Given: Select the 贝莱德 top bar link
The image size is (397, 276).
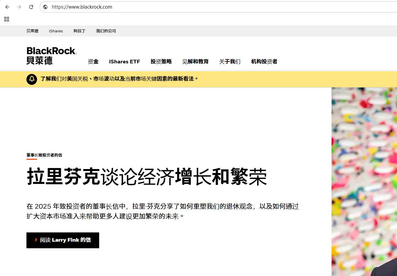Looking at the screenshot, I should click(32, 31).
